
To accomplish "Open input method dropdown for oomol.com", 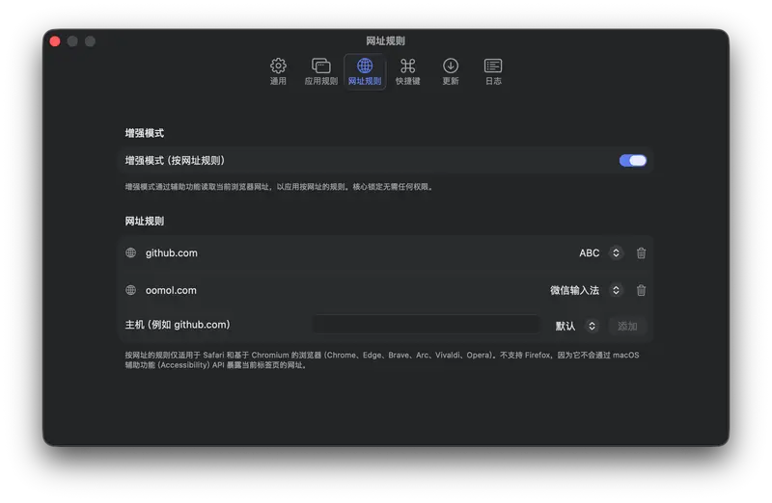I will coord(616,290).
